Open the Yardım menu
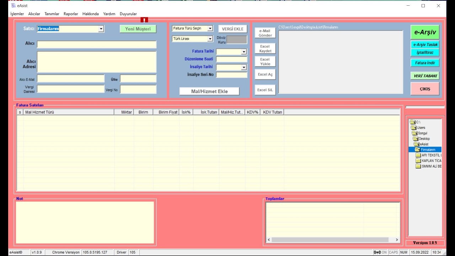The image size is (455, 256). [109, 14]
